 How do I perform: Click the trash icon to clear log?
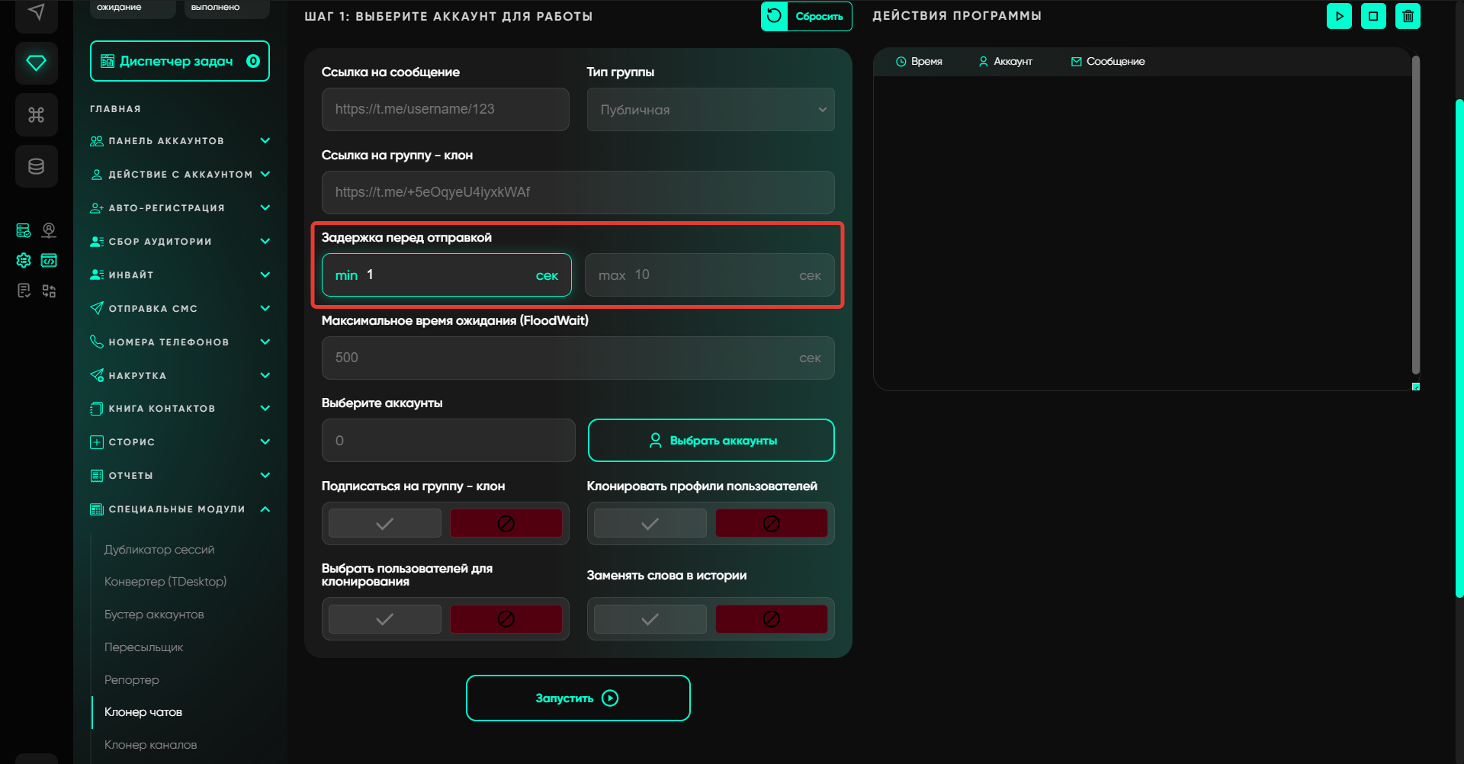coord(1408,16)
